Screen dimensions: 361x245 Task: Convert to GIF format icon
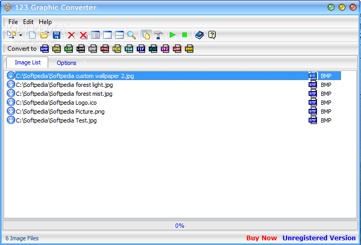pyautogui.click(x=69, y=49)
